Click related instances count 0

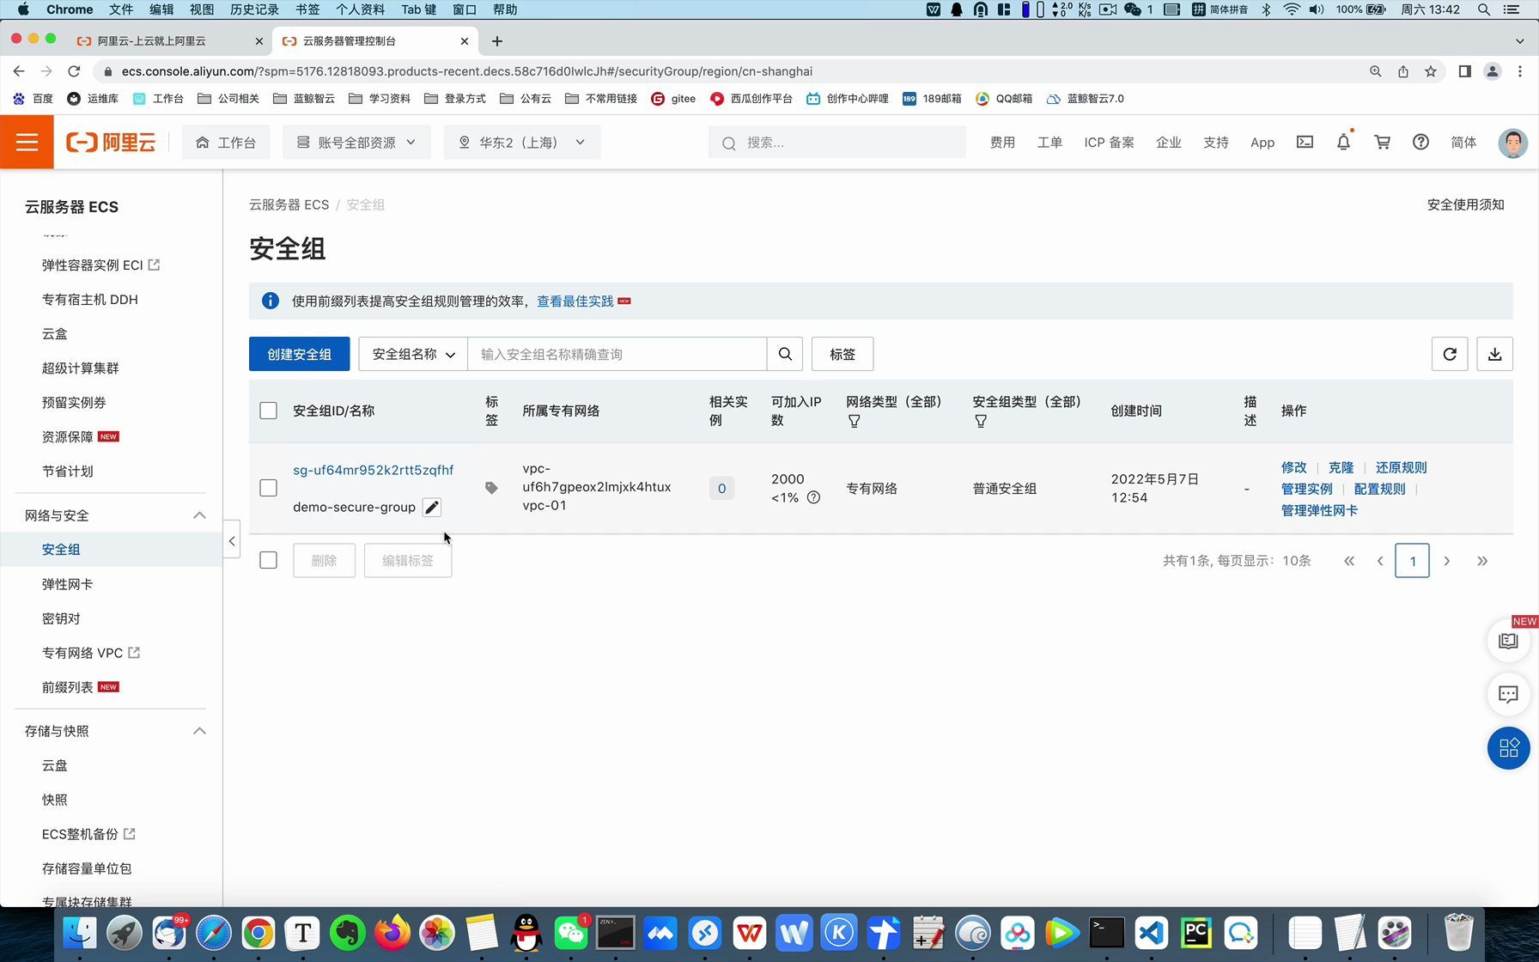click(721, 488)
